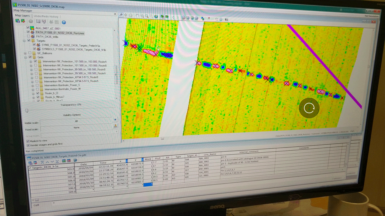The height and width of the screenshot is (216, 385).
Task: Click the gear settings icon in map toolbar
Action: pyautogui.click(x=221, y=19)
